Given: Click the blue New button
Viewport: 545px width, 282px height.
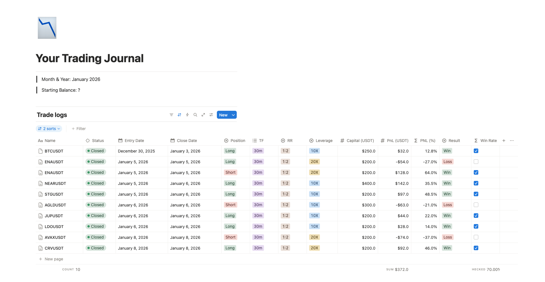Looking at the screenshot, I should pos(223,115).
